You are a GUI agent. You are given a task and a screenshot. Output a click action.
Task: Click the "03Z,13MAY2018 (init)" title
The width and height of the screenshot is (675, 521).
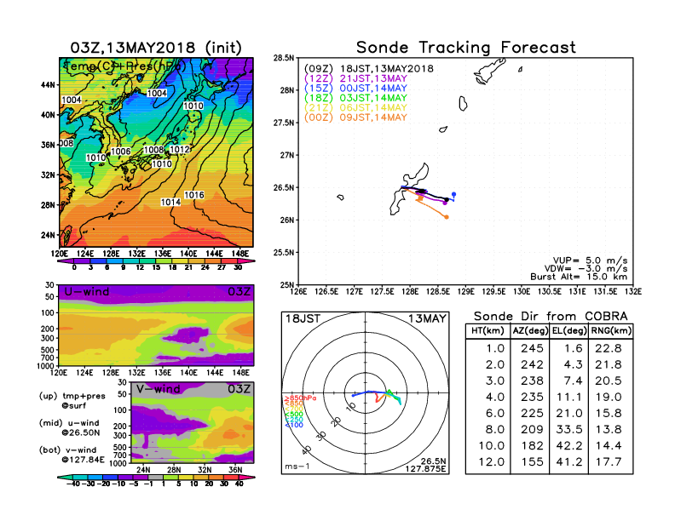[x=156, y=48]
